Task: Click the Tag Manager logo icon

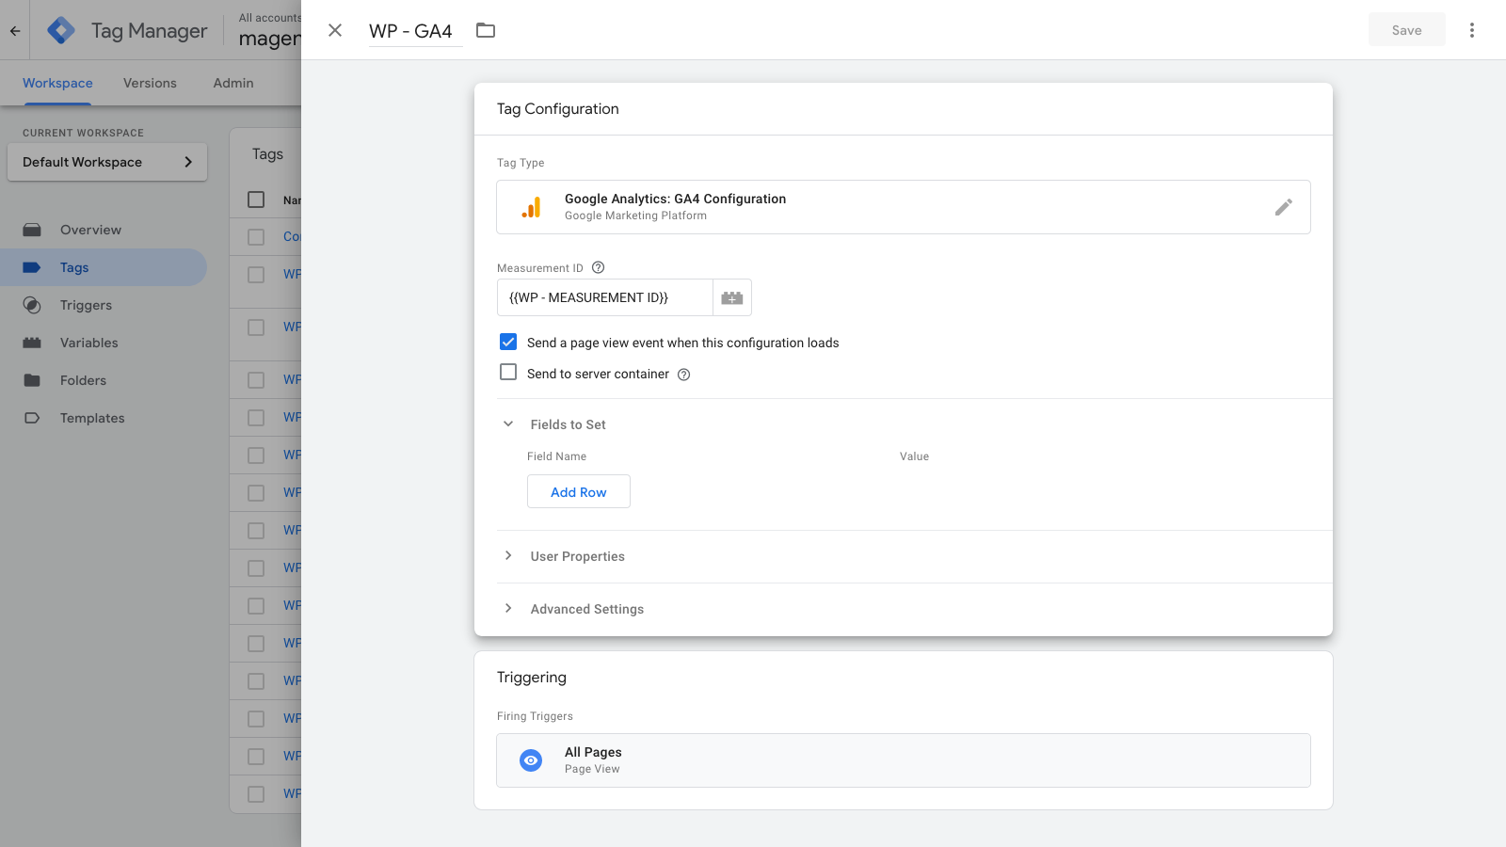Action: [61, 30]
